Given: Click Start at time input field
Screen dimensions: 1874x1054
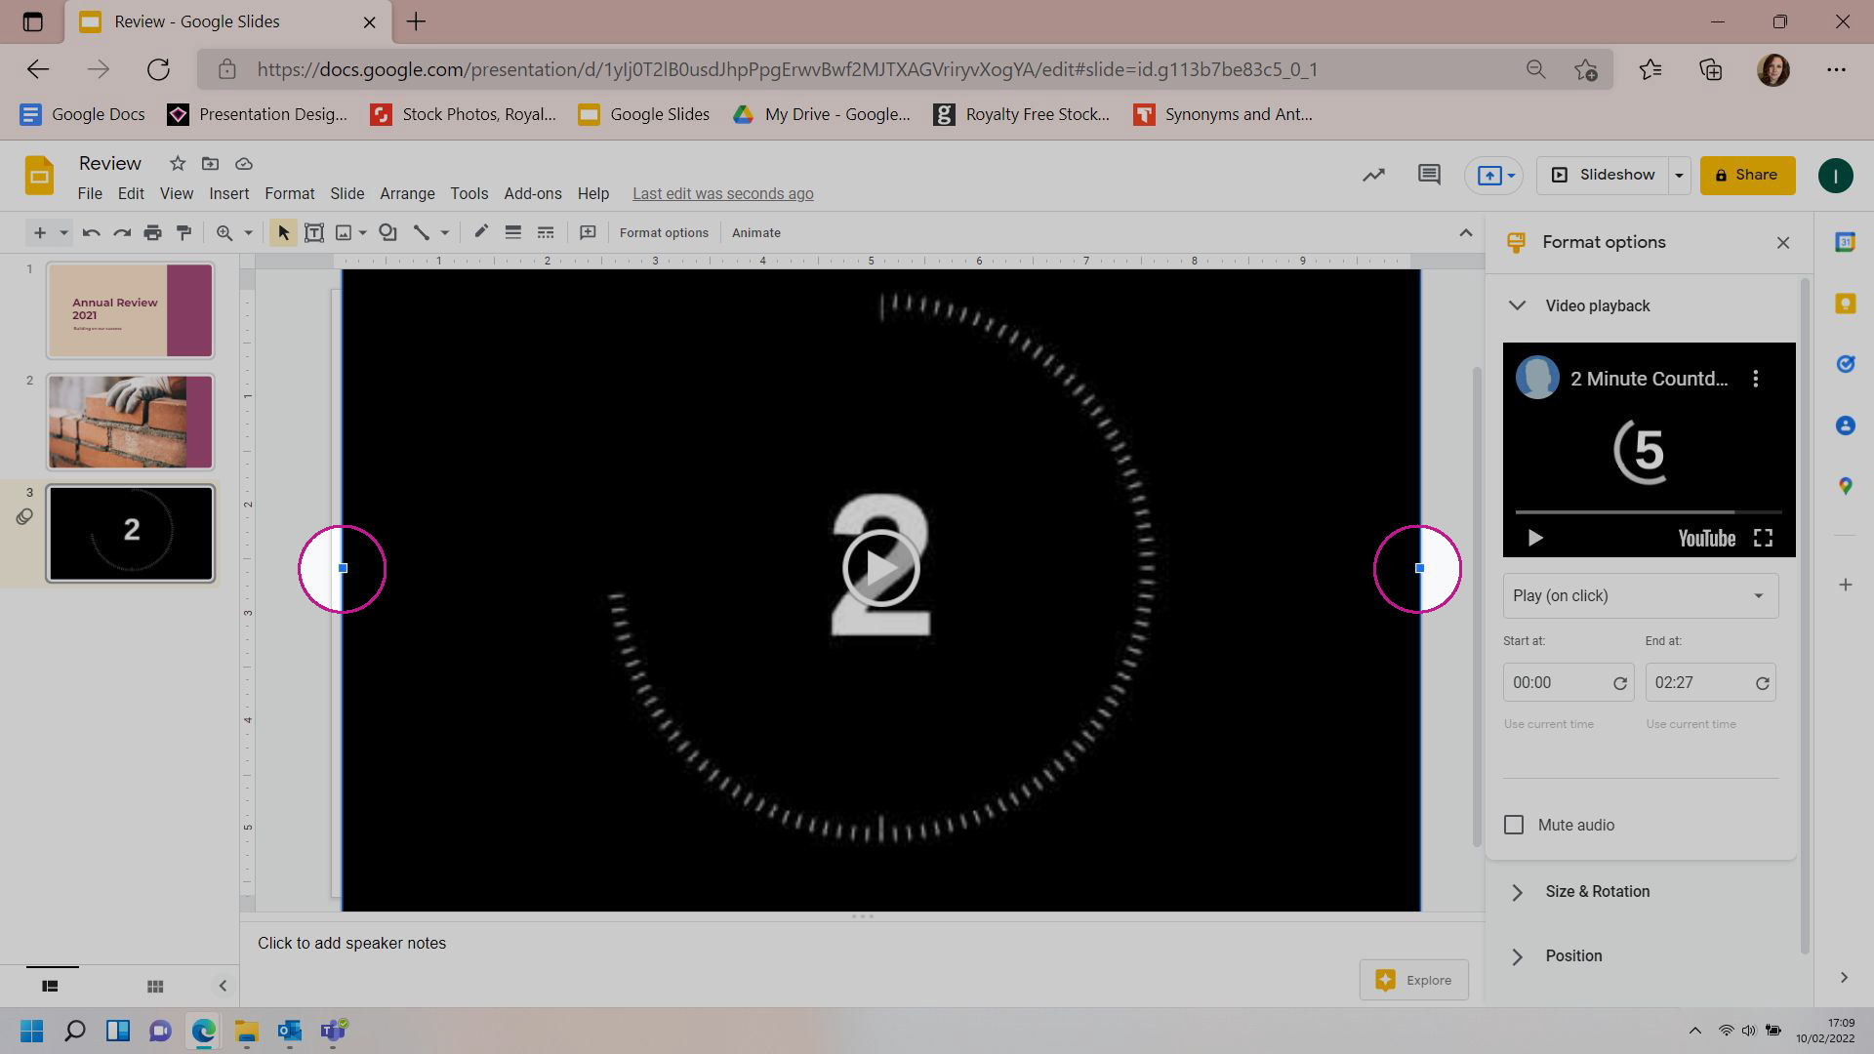Looking at the screenshot, I should (x=1558, y=682).
